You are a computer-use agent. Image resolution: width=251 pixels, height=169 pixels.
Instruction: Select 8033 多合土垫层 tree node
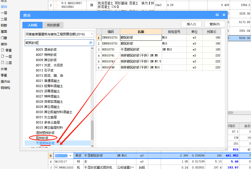(48, 122)
